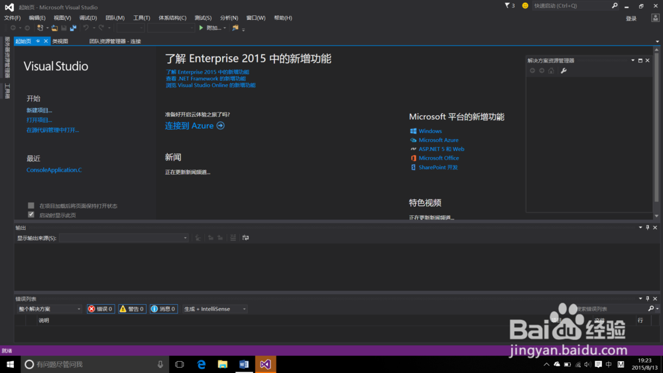The image size is (663, 373).
Task: Click the open file folder icon in toolbar
Action: click(55, 28)
